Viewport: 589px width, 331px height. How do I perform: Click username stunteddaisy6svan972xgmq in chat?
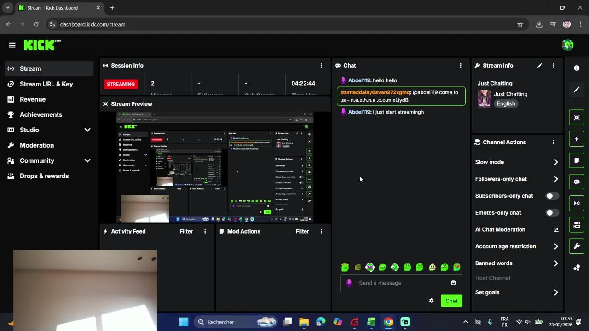[375, 92]
